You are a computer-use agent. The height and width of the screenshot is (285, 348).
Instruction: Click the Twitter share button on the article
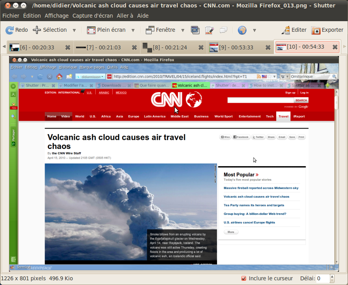pos(258,137)
